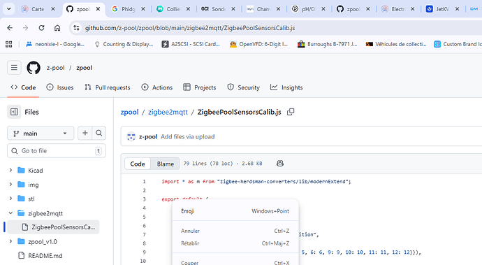This screenshot has height=265, width=482.
Task: Collapse the zigbee2mqtt folder
Action: [10, 213]
